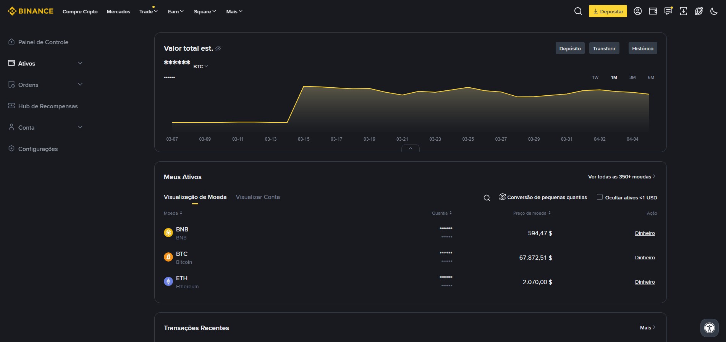Expand the Conta sidebar chevron
The image size is (726, 342).
80,127
